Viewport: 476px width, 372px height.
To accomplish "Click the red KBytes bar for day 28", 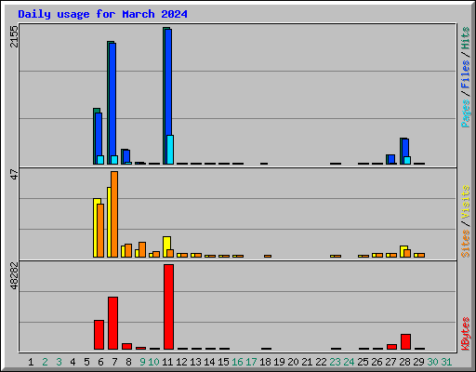I will 405,341.
